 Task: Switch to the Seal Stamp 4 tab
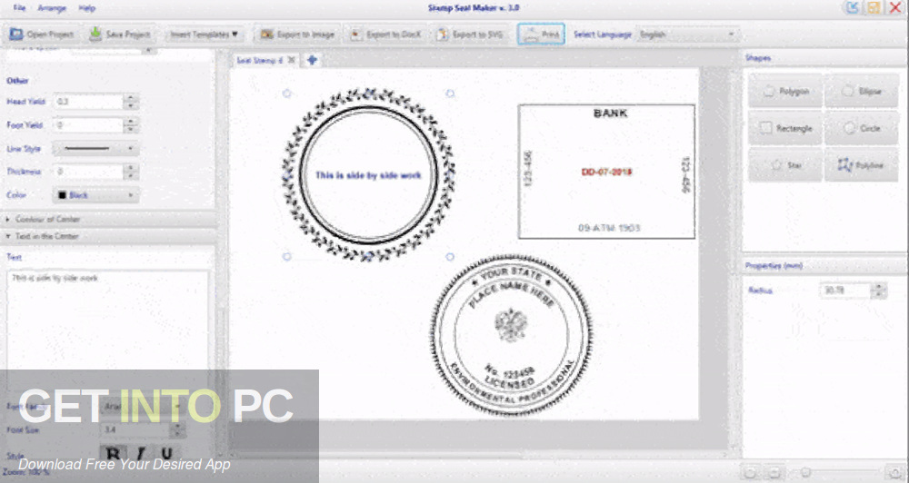pyautogui.click(x=260, y=60)
